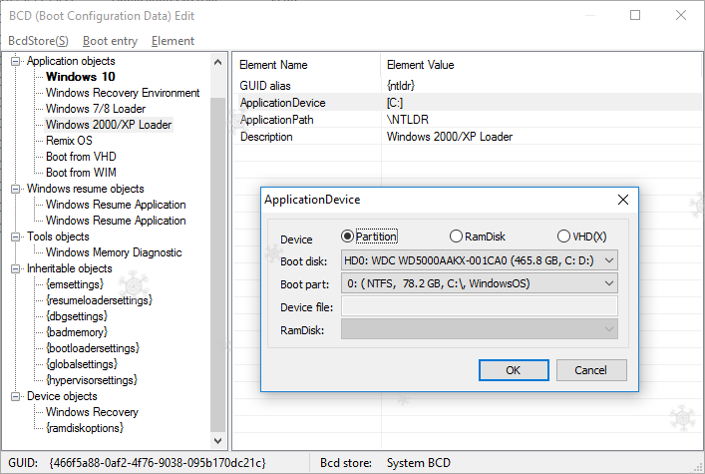The image size is (705, 474).
Task: Select the Boot from VHD entry
Action: coord(81,157)
